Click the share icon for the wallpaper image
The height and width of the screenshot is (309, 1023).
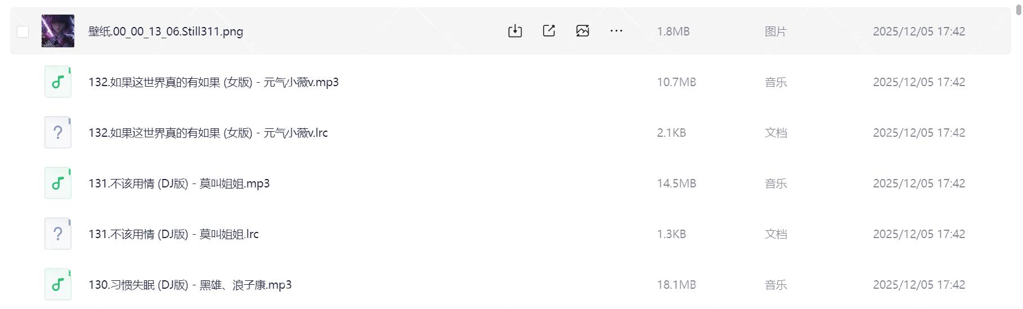(x=549, y=31)
